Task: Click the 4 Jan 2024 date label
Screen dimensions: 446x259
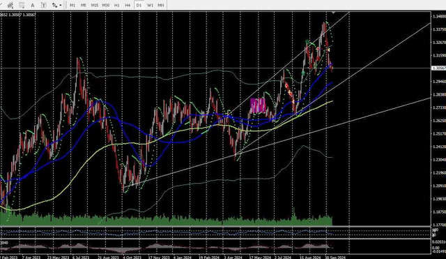Action: 183,258
